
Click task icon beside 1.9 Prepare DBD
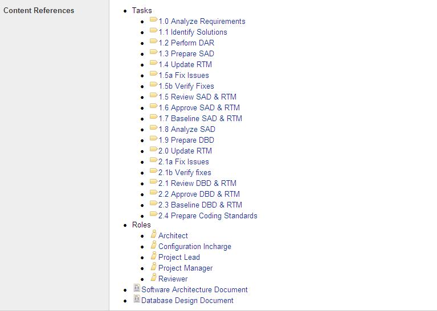[154, 139]
